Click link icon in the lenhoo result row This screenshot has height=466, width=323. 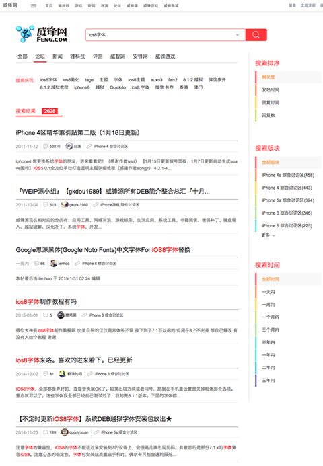(x=77, y=264)
